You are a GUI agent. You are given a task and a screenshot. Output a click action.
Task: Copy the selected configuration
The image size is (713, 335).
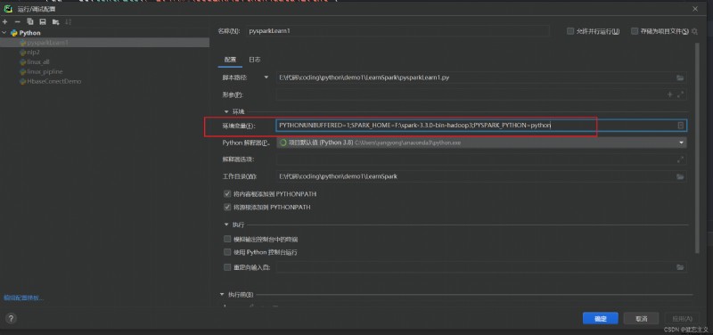coord(30,21)
